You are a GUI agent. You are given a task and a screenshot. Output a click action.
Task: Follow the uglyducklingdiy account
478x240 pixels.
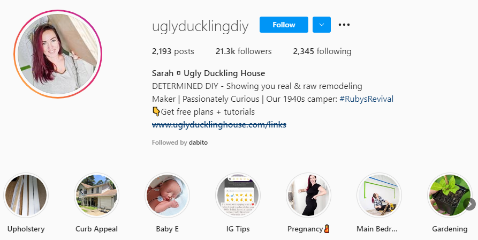tap(284, 25)
